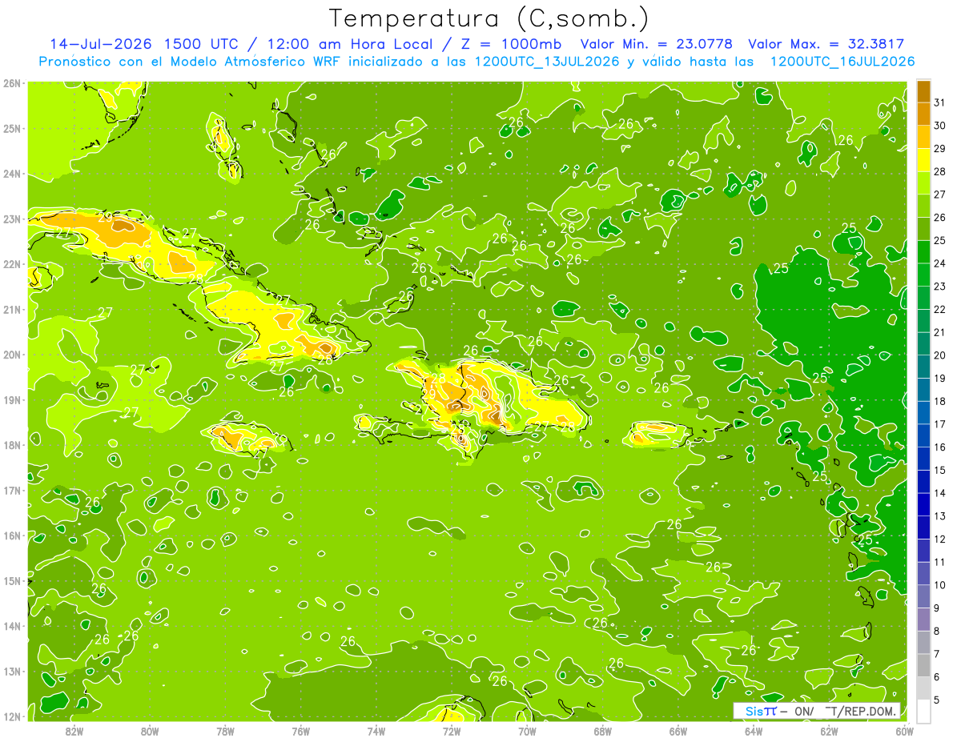Image resolution: width=961 pixels, height=742 pixels.
Task: Click the 80W longitude axis label
Action: tap(150, 731)
